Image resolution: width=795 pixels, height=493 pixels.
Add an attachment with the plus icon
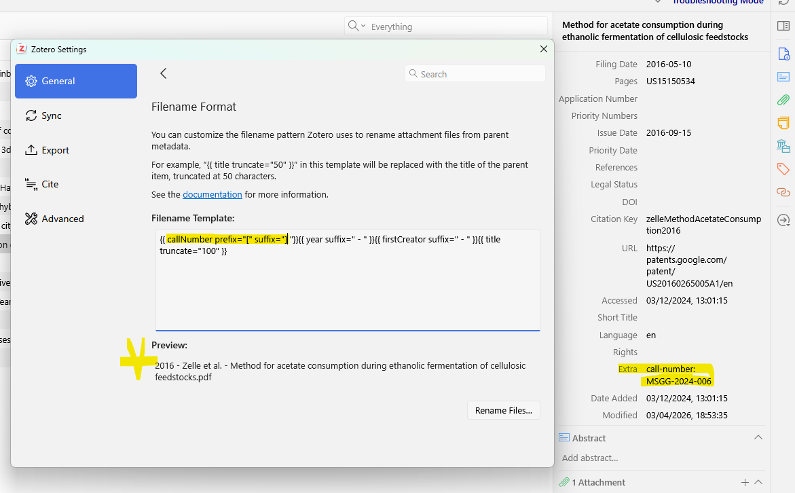pos(745,482)
